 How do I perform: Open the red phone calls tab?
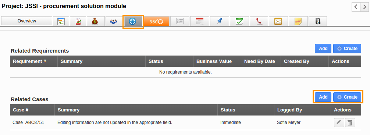(x=259, y=21)
